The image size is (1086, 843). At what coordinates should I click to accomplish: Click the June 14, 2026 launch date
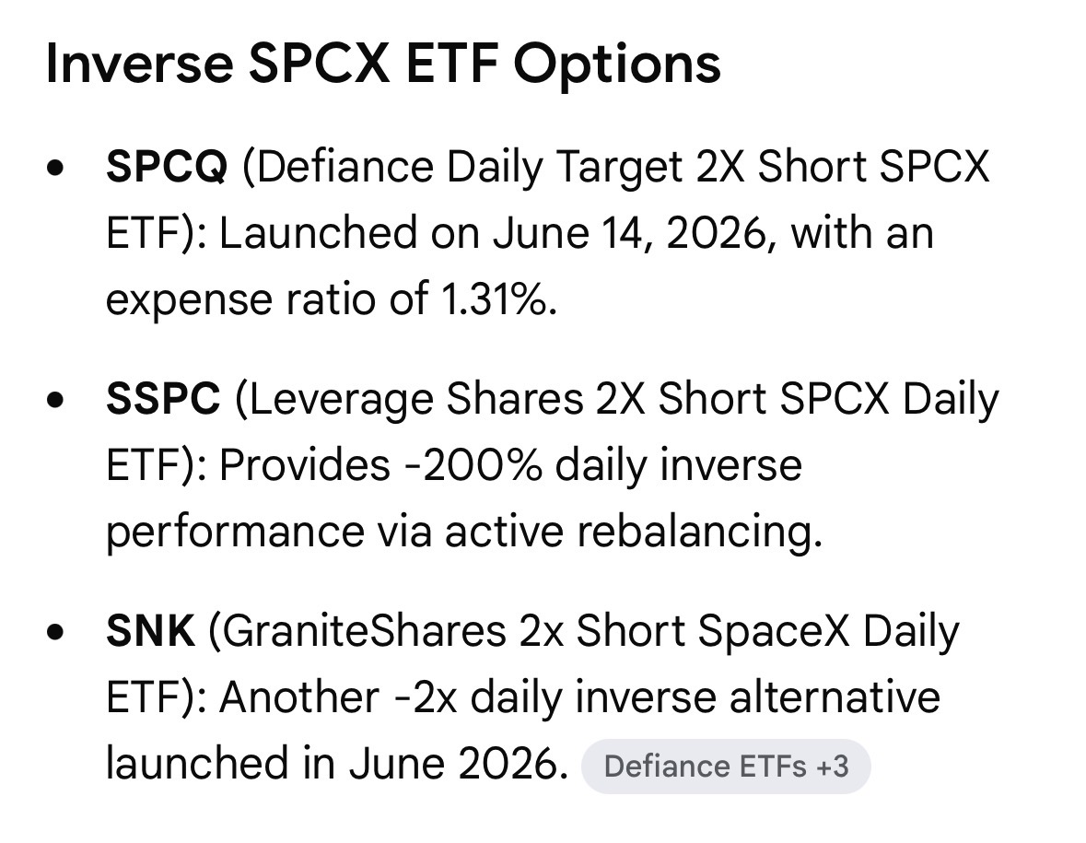coord(629,233)
